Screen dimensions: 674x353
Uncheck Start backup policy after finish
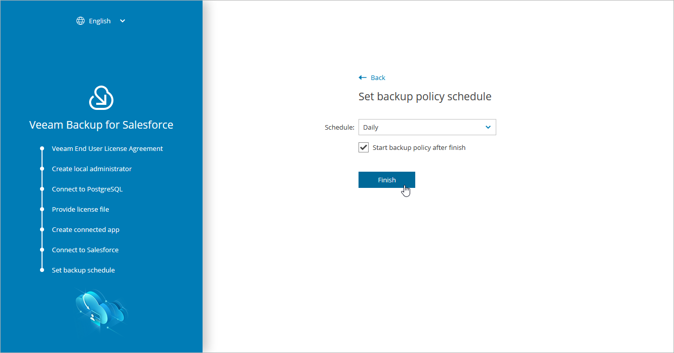pyautogui.click(x=364, y=147)
